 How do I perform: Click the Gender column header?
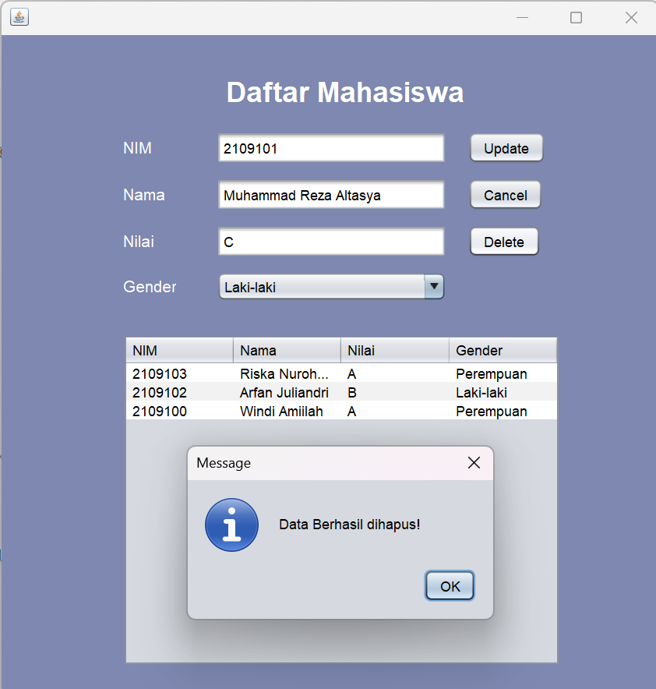502,350
